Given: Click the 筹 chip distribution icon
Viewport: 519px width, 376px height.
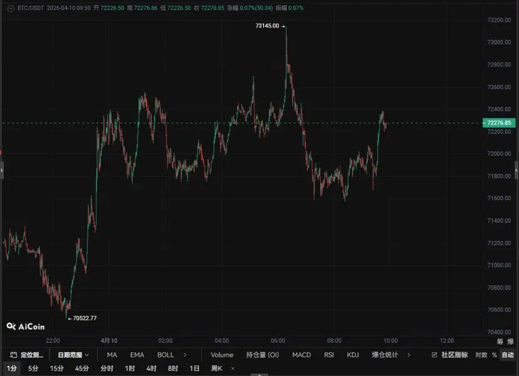Looking at the screenshot, I should [x=500, y=341].
